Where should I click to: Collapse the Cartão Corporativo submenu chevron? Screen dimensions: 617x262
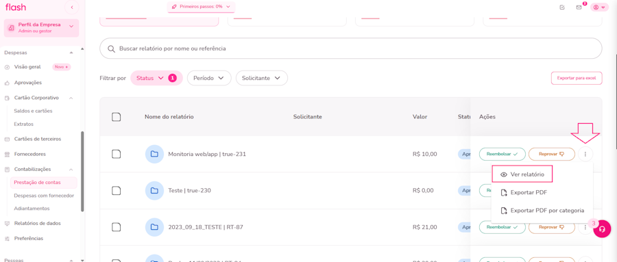coord(71,98)
